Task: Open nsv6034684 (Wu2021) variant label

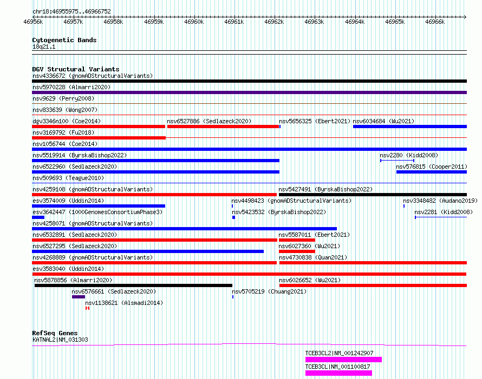Action: (383, 121)
